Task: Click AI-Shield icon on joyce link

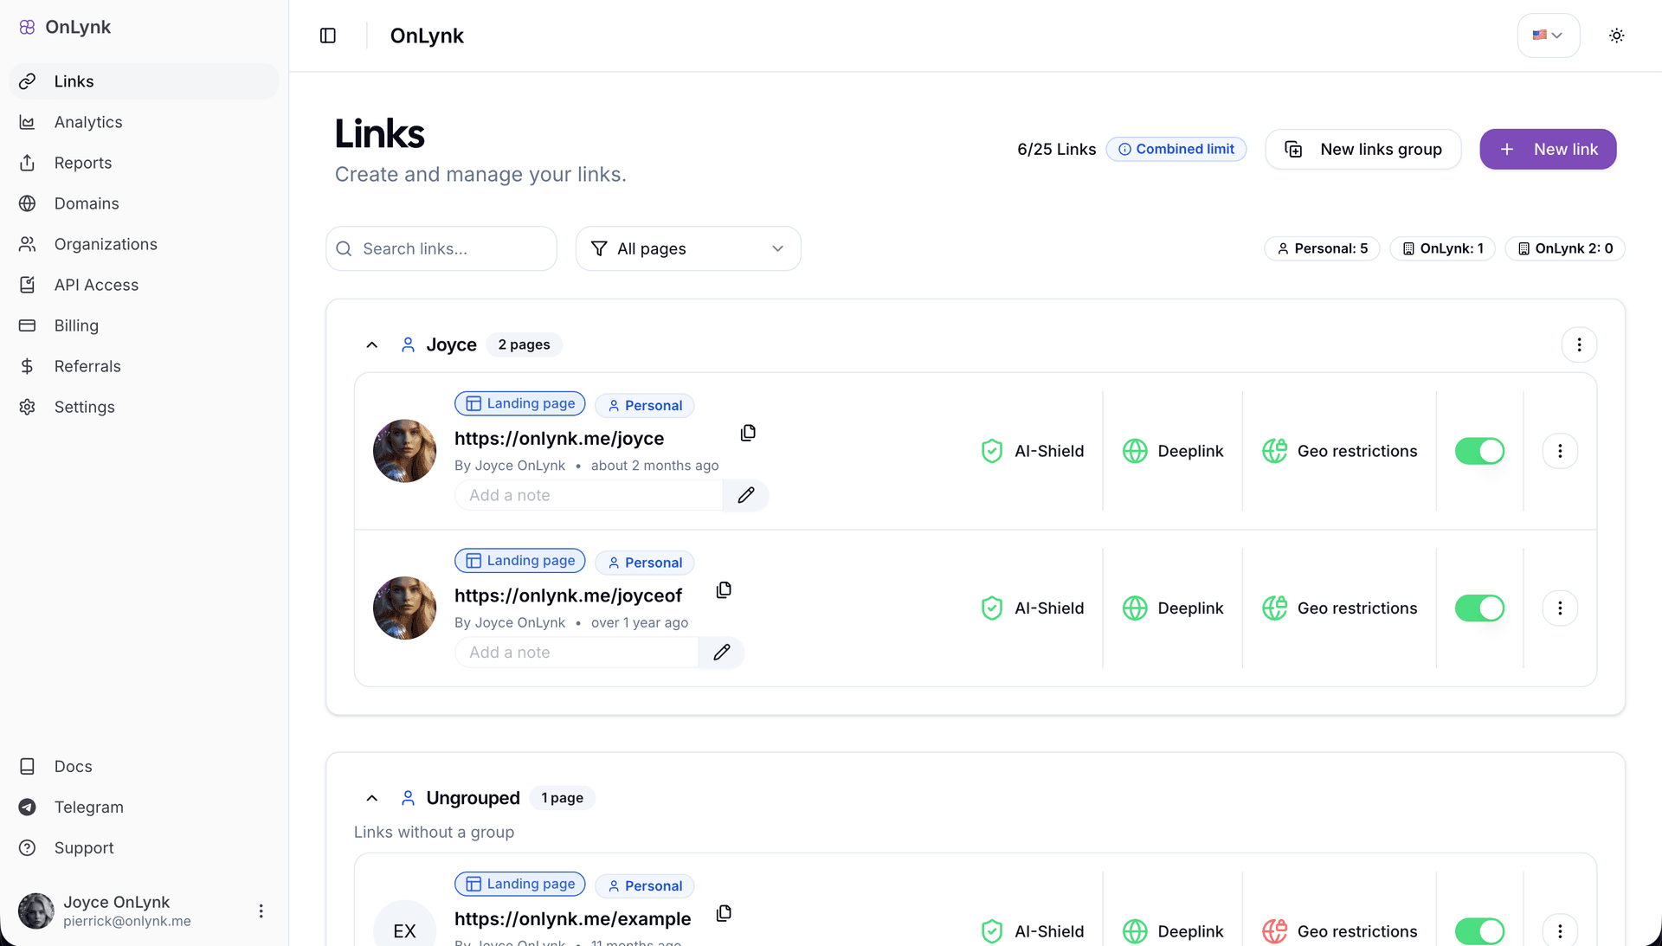Action: click(992, 451)
